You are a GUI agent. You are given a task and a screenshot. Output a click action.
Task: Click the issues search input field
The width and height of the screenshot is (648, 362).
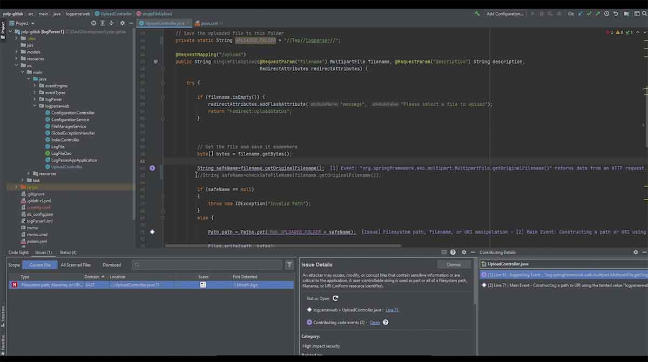[207, 265]
